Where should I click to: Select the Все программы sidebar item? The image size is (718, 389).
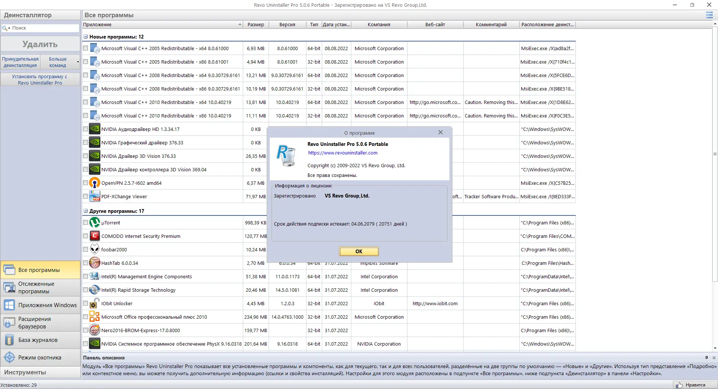tap(40, 270)
